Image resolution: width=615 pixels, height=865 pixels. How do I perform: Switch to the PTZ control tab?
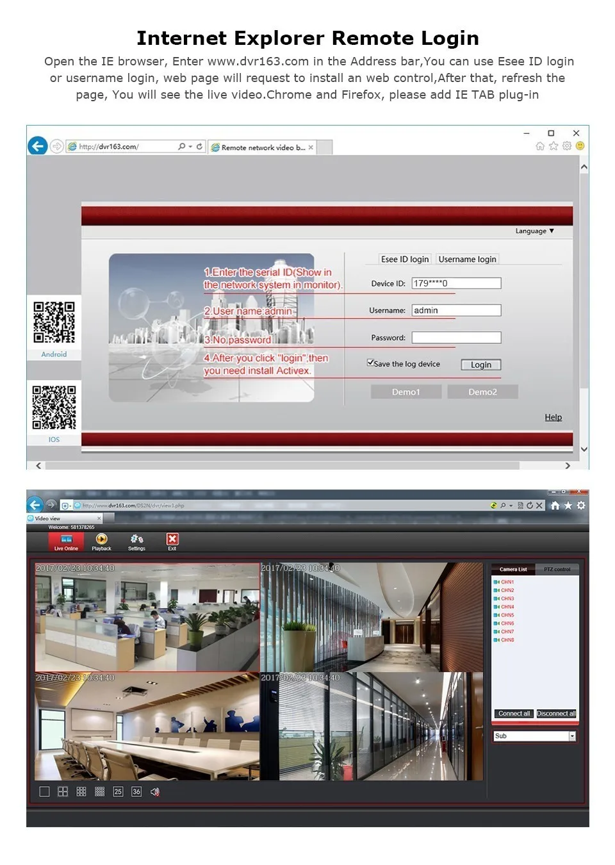557,569
